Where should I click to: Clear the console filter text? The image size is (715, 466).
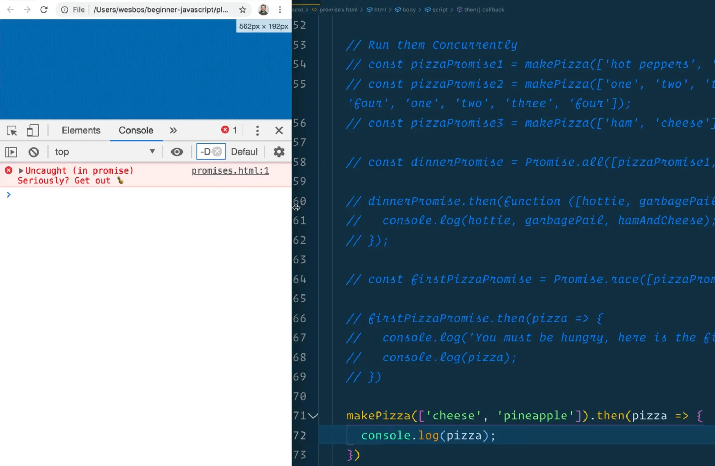(218, 151)
